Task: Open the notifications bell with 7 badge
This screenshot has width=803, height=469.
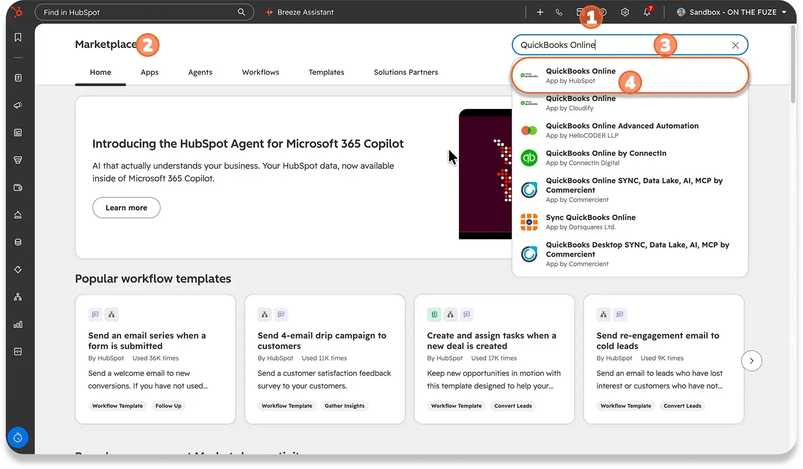Action: click(647, 12)
